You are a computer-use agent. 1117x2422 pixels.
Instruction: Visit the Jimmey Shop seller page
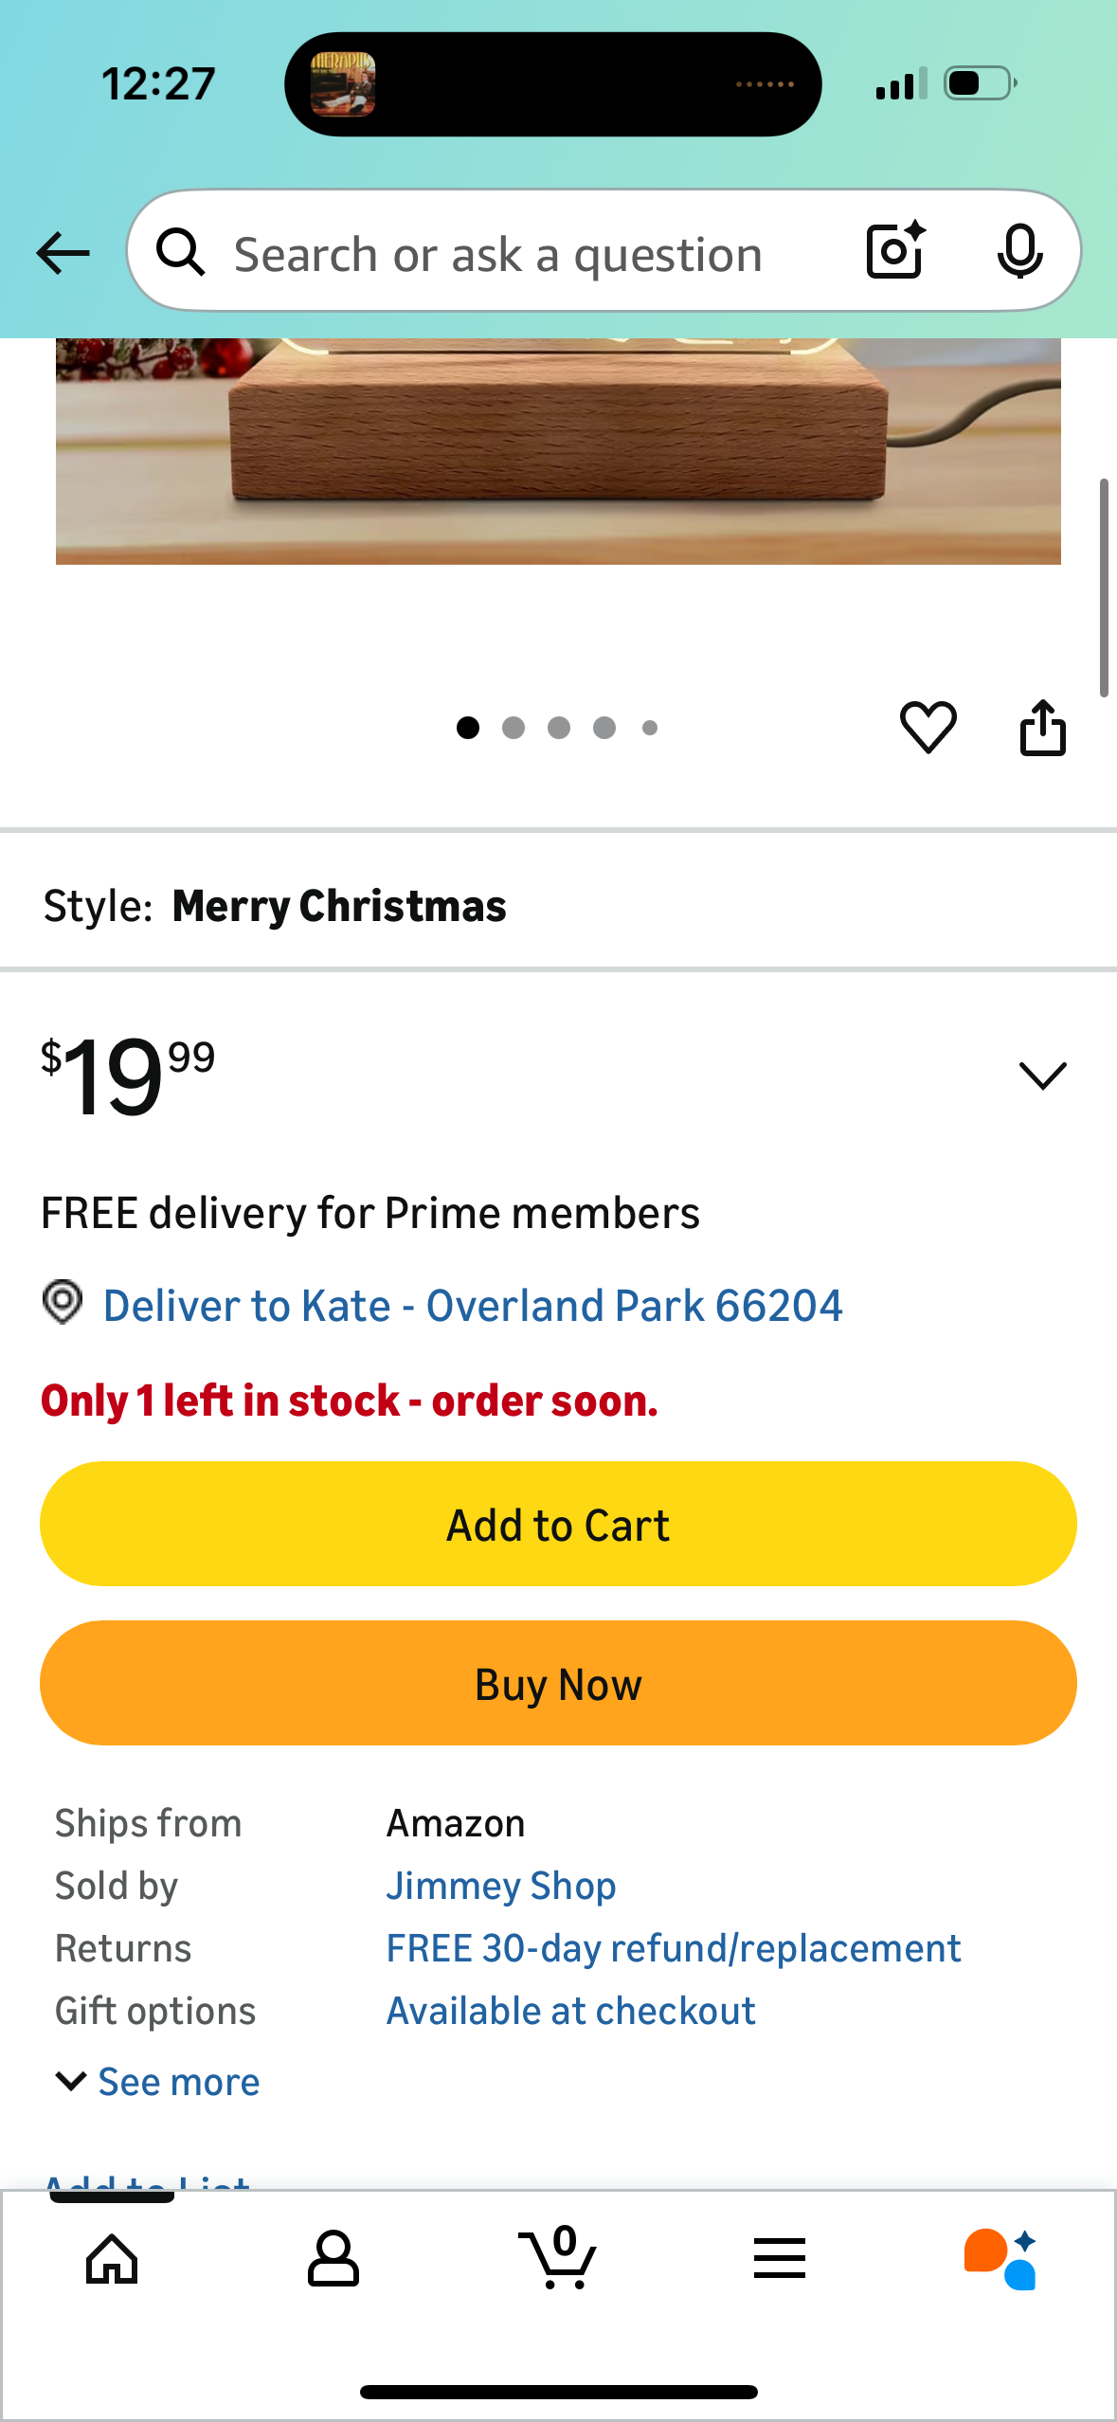(501, 1884)
